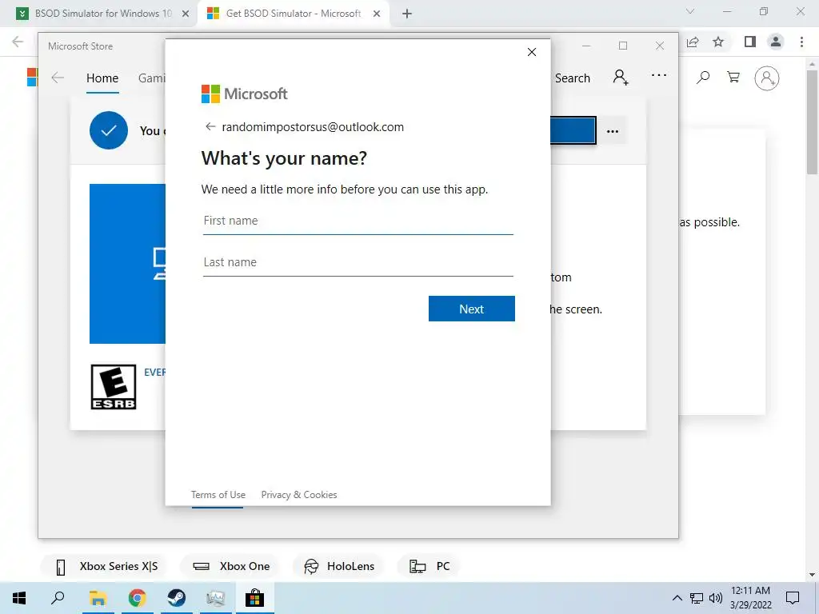Go back via arrow beside email address
Screen dimensions: 819x614
(210, 127)
